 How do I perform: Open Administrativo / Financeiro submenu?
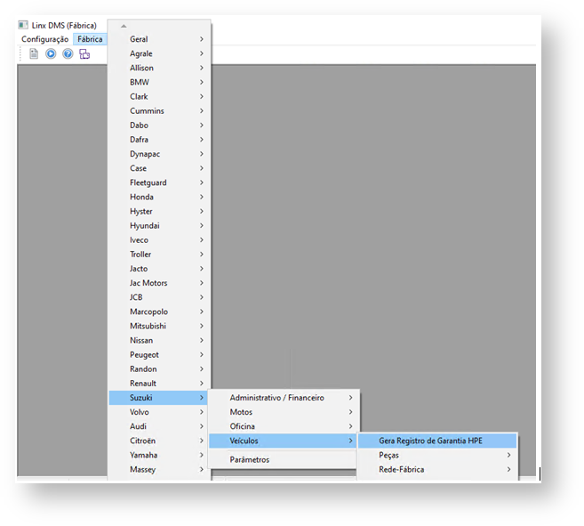pyautogui.click(x=282, y=398)
